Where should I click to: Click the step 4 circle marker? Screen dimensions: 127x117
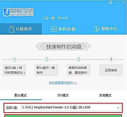click(111, 59)
